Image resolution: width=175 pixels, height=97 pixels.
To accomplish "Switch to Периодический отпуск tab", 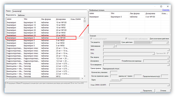I will coord(111,69).
